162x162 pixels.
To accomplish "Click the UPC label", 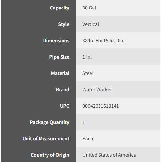I will click(65, 106).
